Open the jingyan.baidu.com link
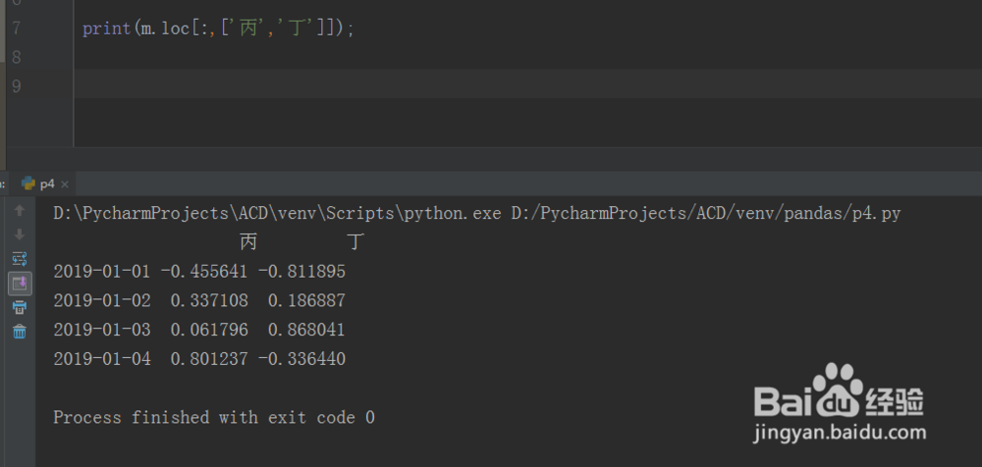 839,432
